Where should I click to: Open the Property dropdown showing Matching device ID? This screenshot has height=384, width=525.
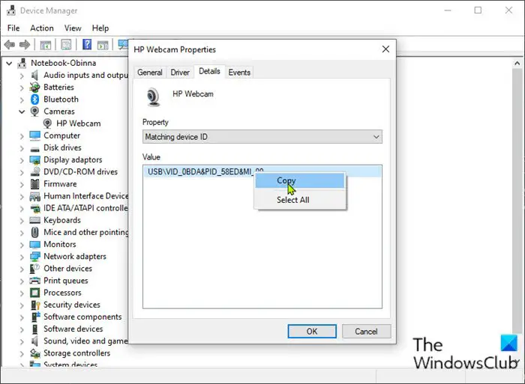262,137
